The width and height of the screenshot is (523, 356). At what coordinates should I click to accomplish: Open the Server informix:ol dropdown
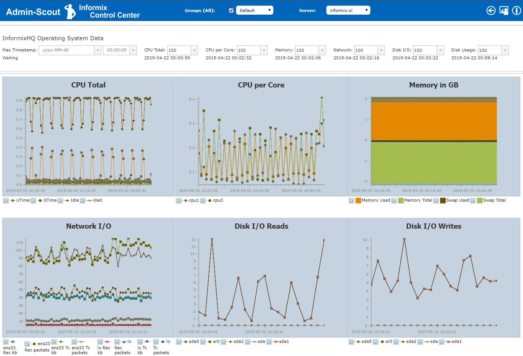pos(348,11)
